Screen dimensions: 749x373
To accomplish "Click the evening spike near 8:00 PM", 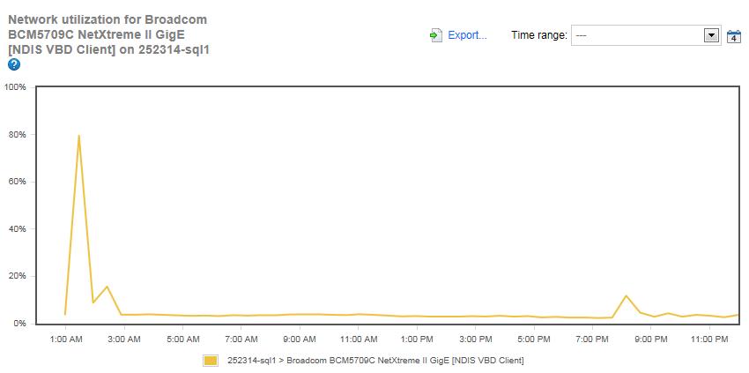I will (x=626, y=296).
